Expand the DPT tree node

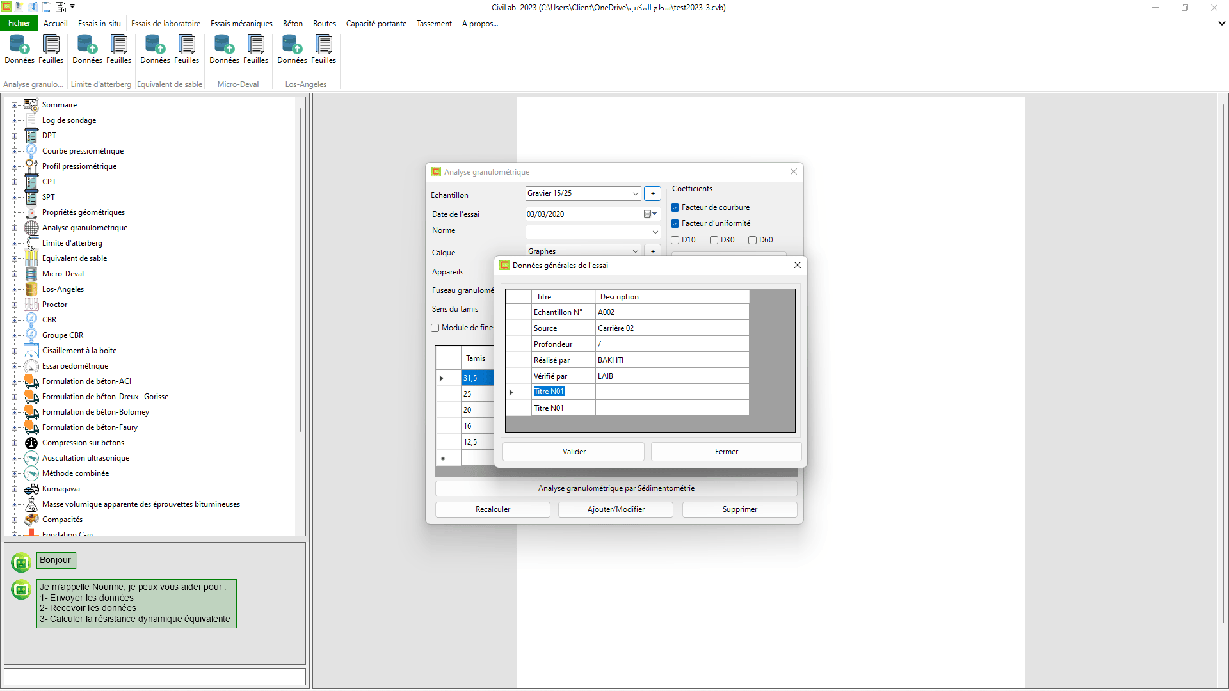coord(14,136)
